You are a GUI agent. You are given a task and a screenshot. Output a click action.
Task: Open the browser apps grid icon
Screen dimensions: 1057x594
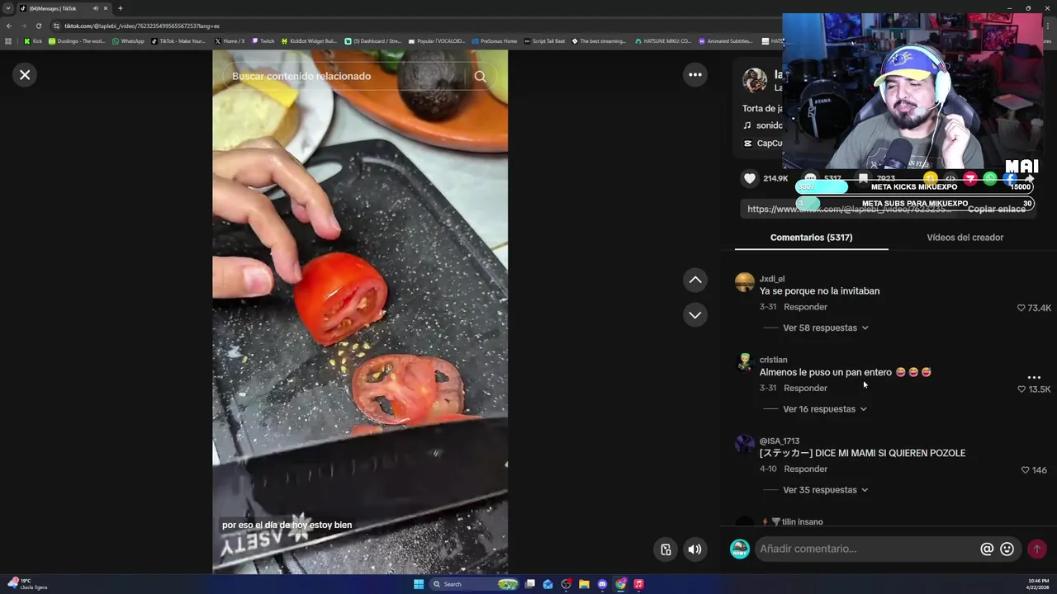[9, 41]
